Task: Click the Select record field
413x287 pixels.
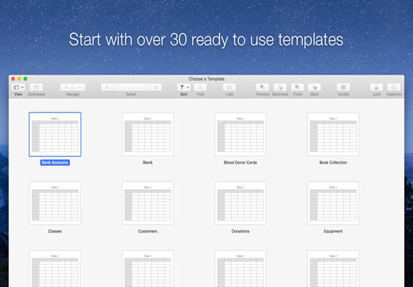Action: click(132, 87)
